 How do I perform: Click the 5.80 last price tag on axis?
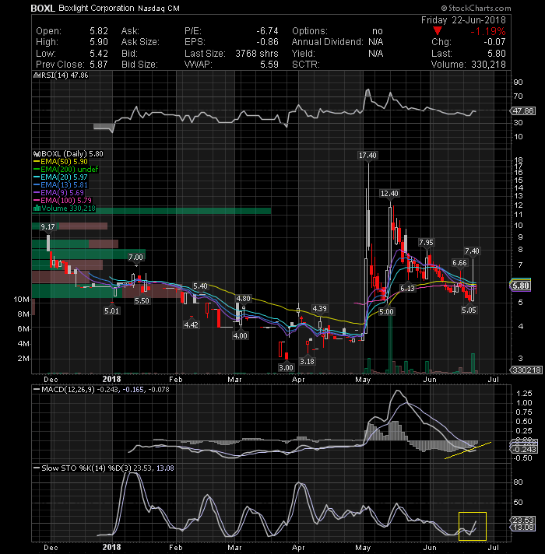click(x=521, y=286)
